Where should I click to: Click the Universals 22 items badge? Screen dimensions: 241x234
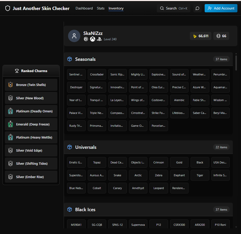pos(221,147)
